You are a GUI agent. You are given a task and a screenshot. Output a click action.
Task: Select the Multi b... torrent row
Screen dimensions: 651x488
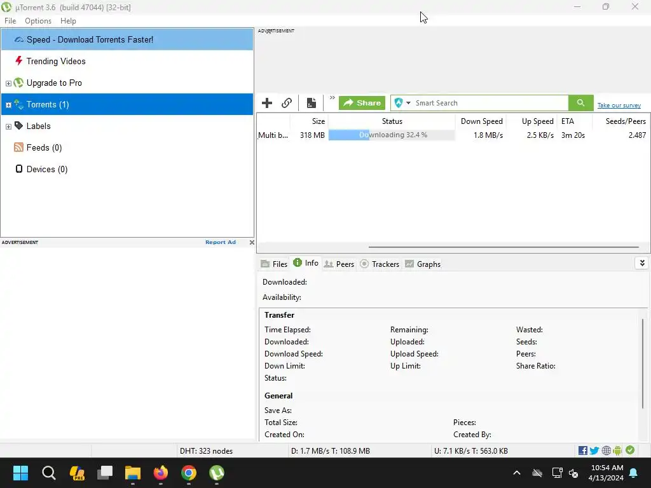coord(453,135)
